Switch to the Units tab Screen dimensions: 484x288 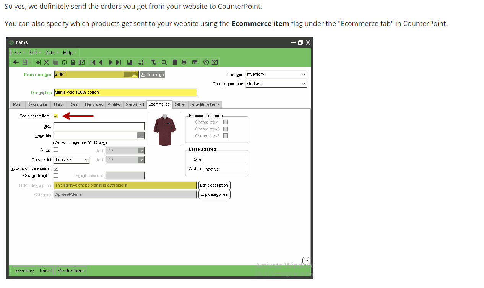58,104
